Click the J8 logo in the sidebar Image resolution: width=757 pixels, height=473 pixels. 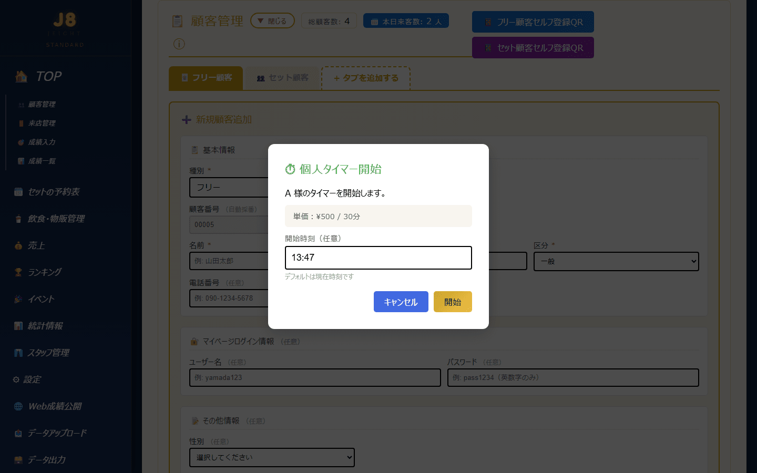click(65, 20)
